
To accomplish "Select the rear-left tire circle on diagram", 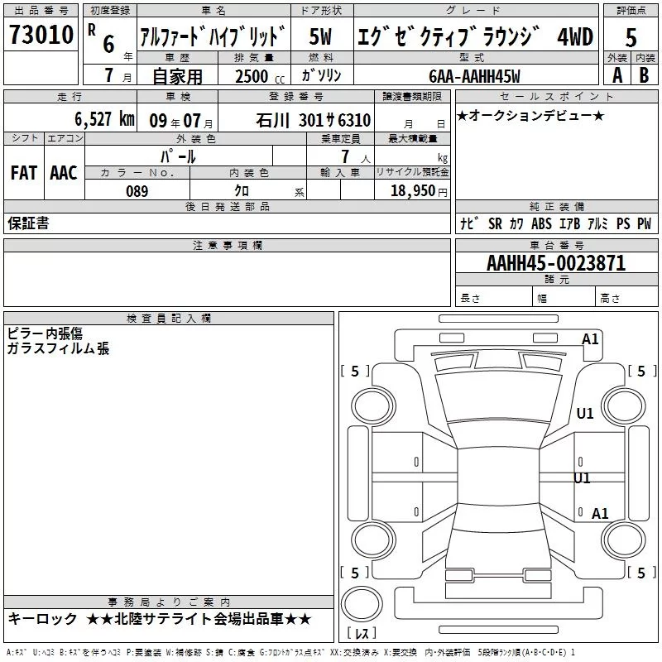I will click(373, 540).
